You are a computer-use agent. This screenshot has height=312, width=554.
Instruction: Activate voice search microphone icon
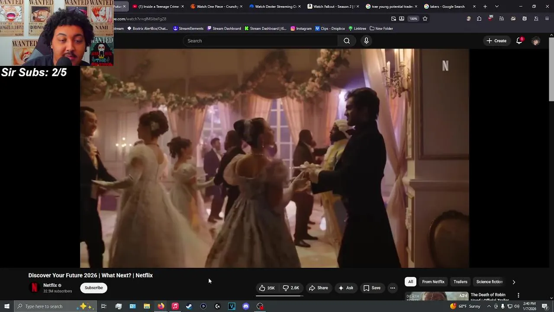366,41
